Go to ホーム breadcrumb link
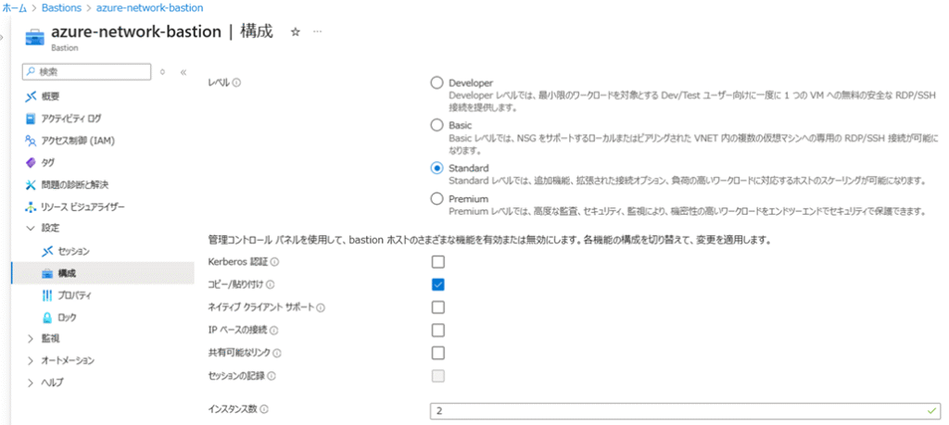Screen dimensions: 949x425 14,7
